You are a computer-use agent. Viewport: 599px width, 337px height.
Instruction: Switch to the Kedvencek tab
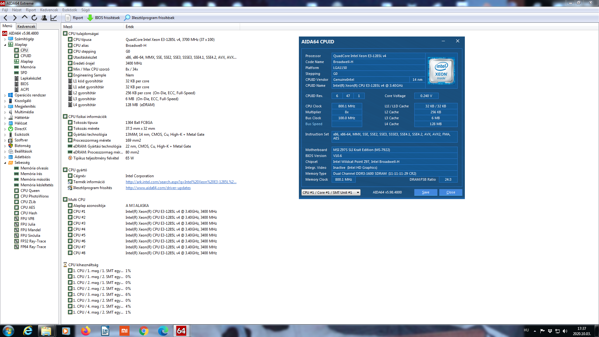26,27
